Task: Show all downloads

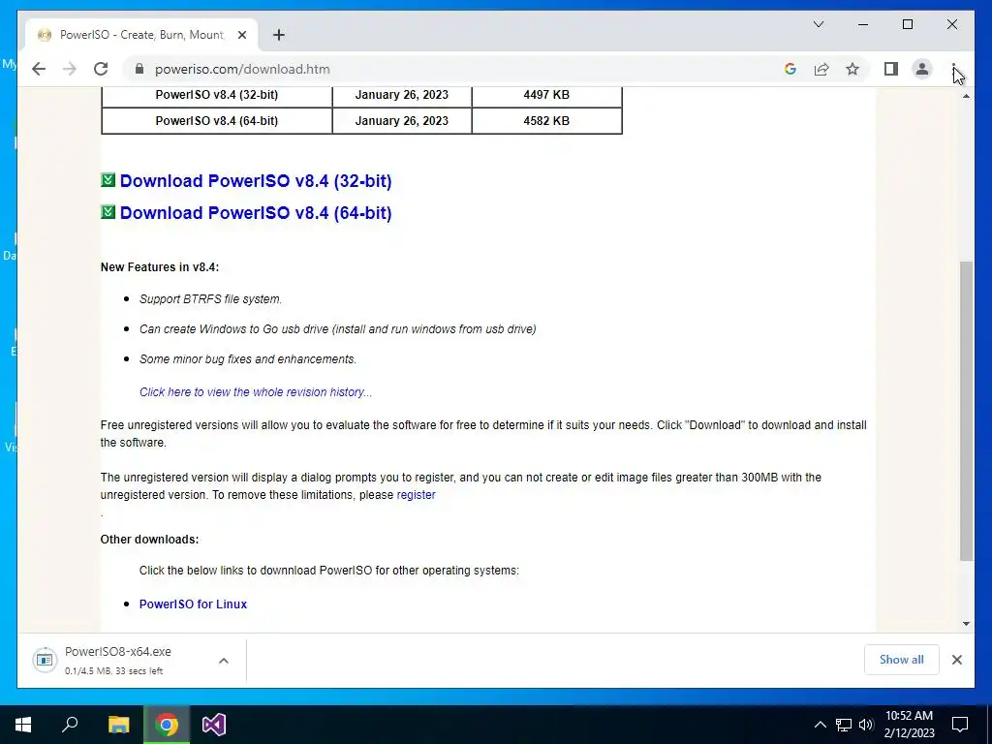Action: tap(902, 660)
